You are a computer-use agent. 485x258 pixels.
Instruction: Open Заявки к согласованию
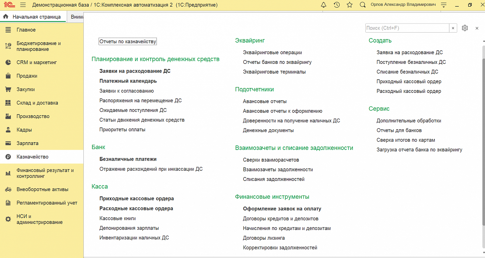pos(126,91)
